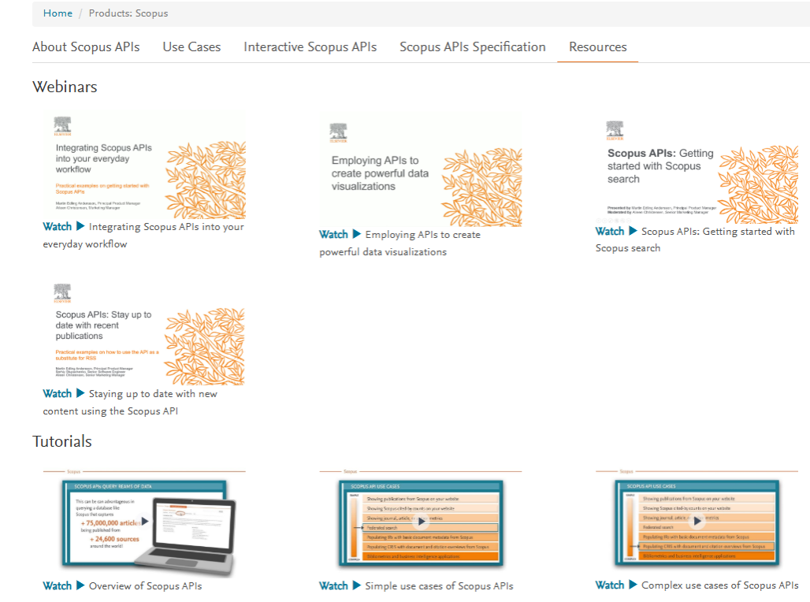This screenshot has width=810, height=602.
Task: Open the 'Staying up to date with new' title text
Action: point(153,394)
